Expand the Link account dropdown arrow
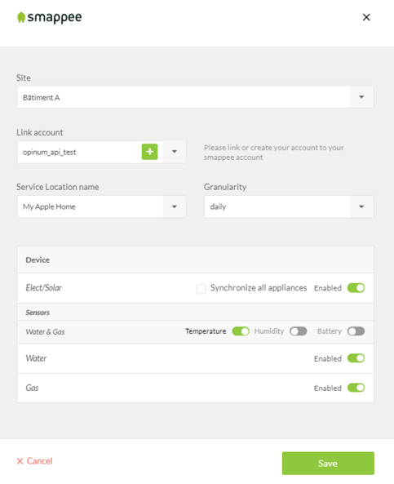 (x=175, y=152)
